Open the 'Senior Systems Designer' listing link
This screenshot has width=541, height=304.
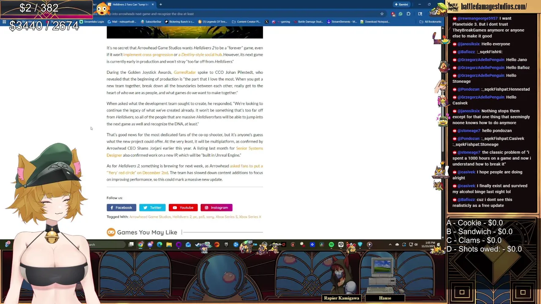(249, 148)
